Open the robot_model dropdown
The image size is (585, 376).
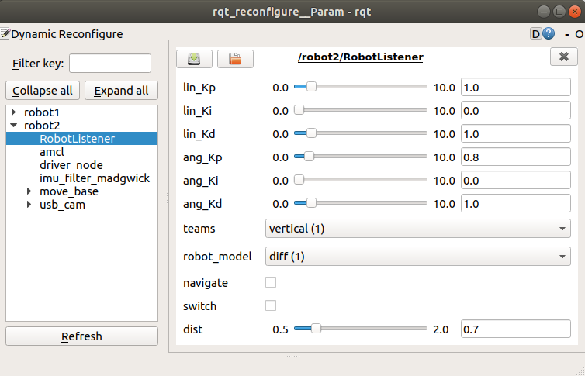[x=418, y=257]
